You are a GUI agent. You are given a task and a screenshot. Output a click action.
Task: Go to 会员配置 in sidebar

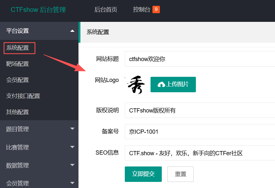pos(17,80)
